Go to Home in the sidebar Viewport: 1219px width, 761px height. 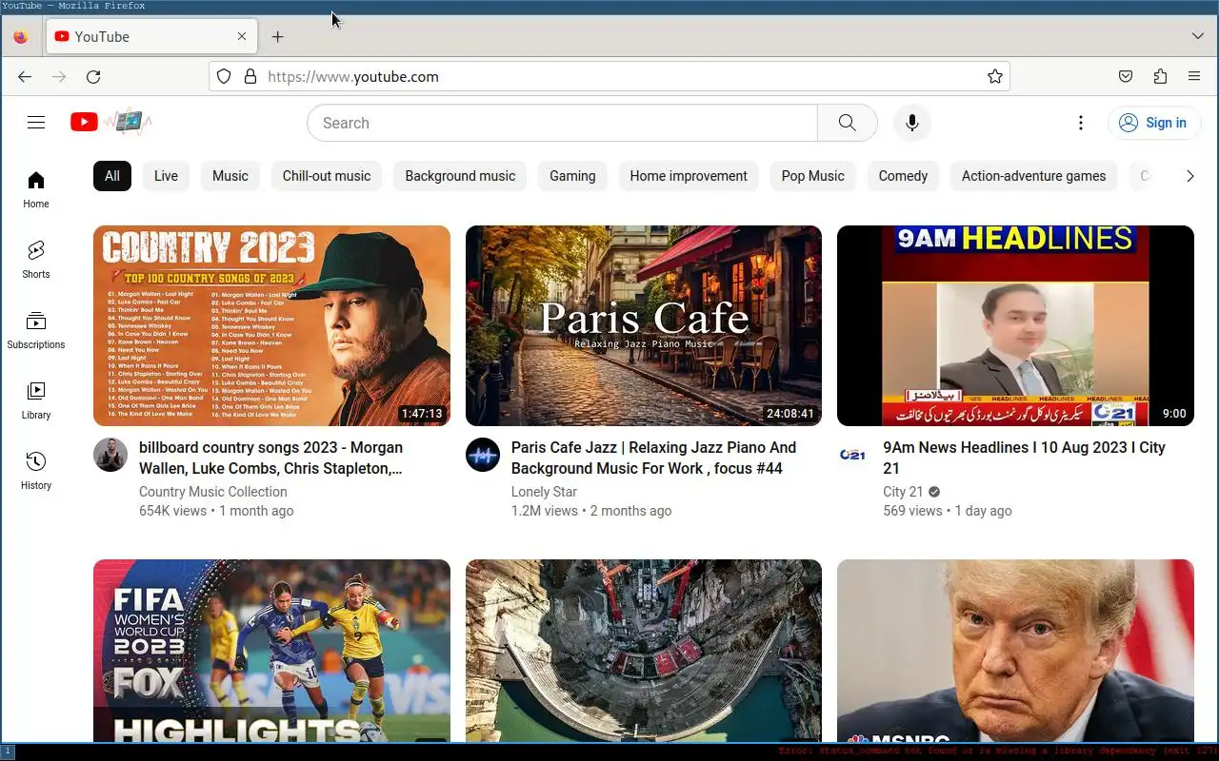pyautogui.click(x=36, y=190)
